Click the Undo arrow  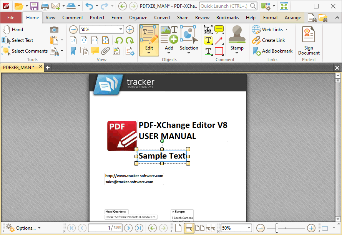click(89, 6)
